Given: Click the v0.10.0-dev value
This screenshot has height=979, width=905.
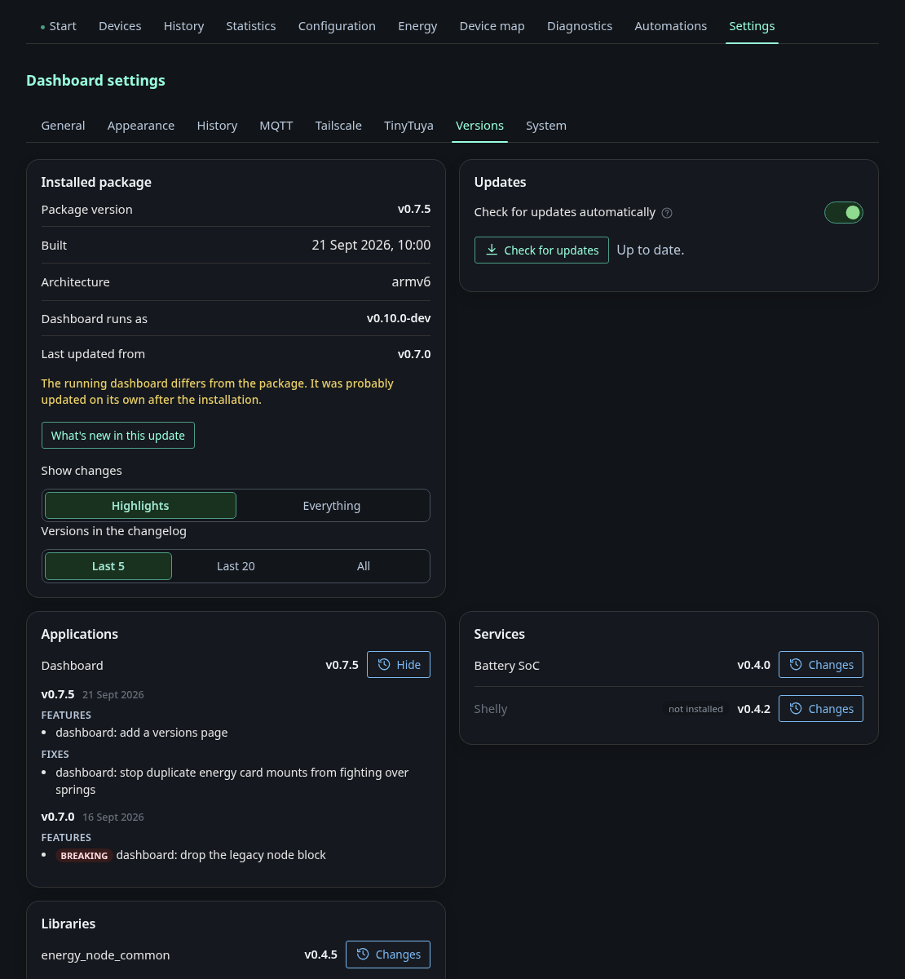Looking at the screenshot, I should click(399, 319).
